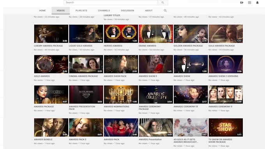Open the HEROES AWARDS thumbnail

tap(121, 34)
